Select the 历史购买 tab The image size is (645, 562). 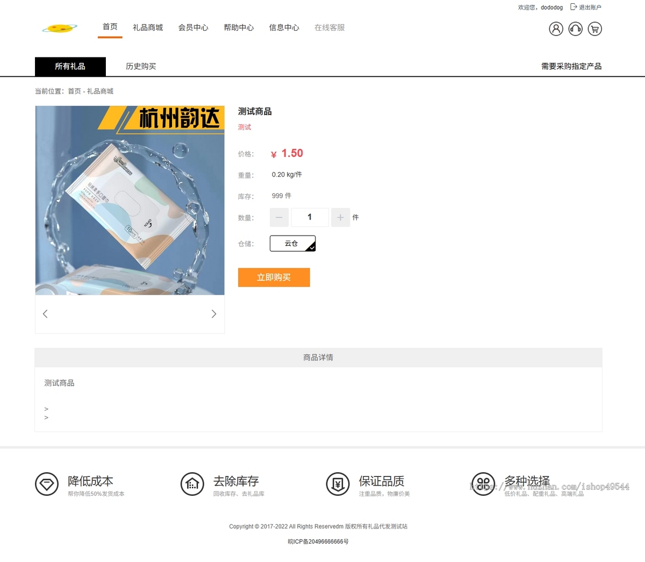click(141, 66)
